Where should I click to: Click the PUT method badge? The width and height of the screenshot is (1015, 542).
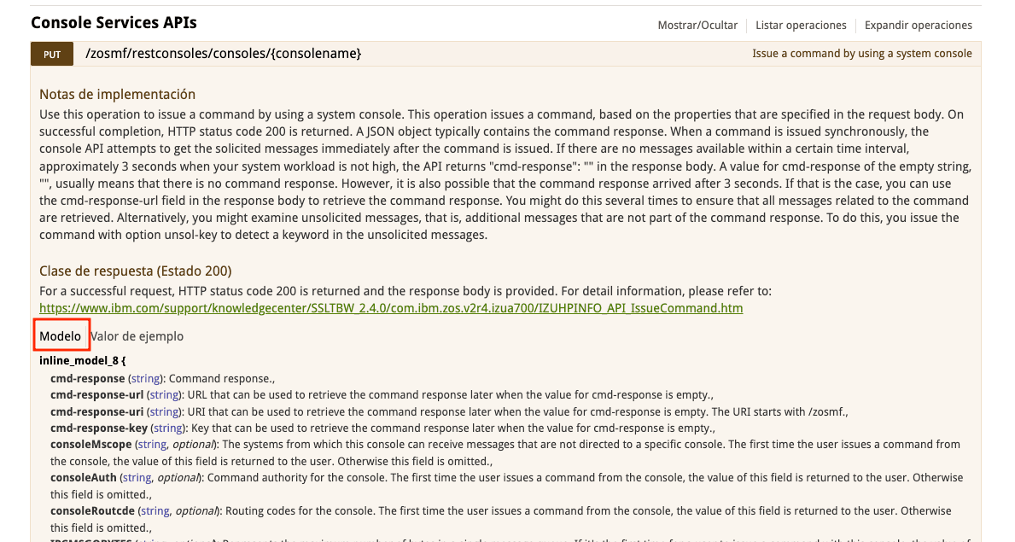[x=52, y=55]
